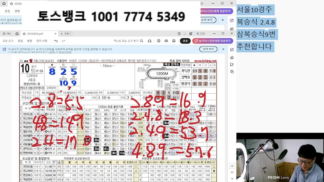Screen dimensions: 324x182
Task: Open the 메뉴 hamburger menu in front window
Action: [x=7, y=34]
